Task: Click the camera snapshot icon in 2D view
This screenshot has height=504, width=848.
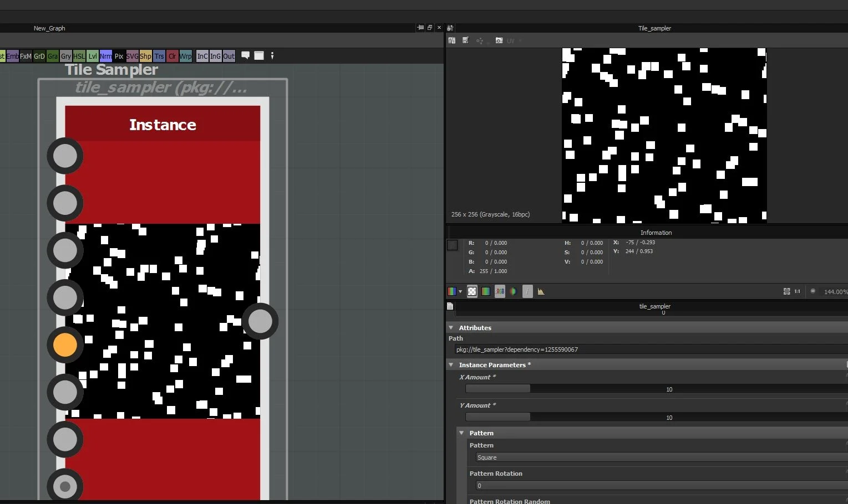Action: 499,40
